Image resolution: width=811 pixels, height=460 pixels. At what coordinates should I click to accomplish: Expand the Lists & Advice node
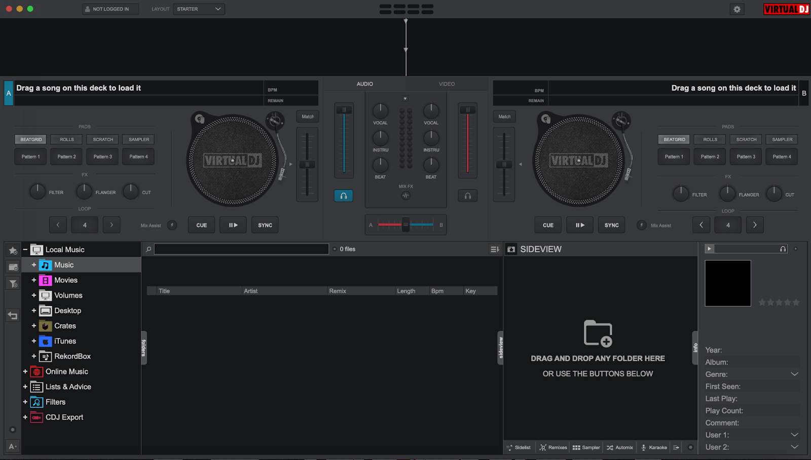[x=25, y=387]
